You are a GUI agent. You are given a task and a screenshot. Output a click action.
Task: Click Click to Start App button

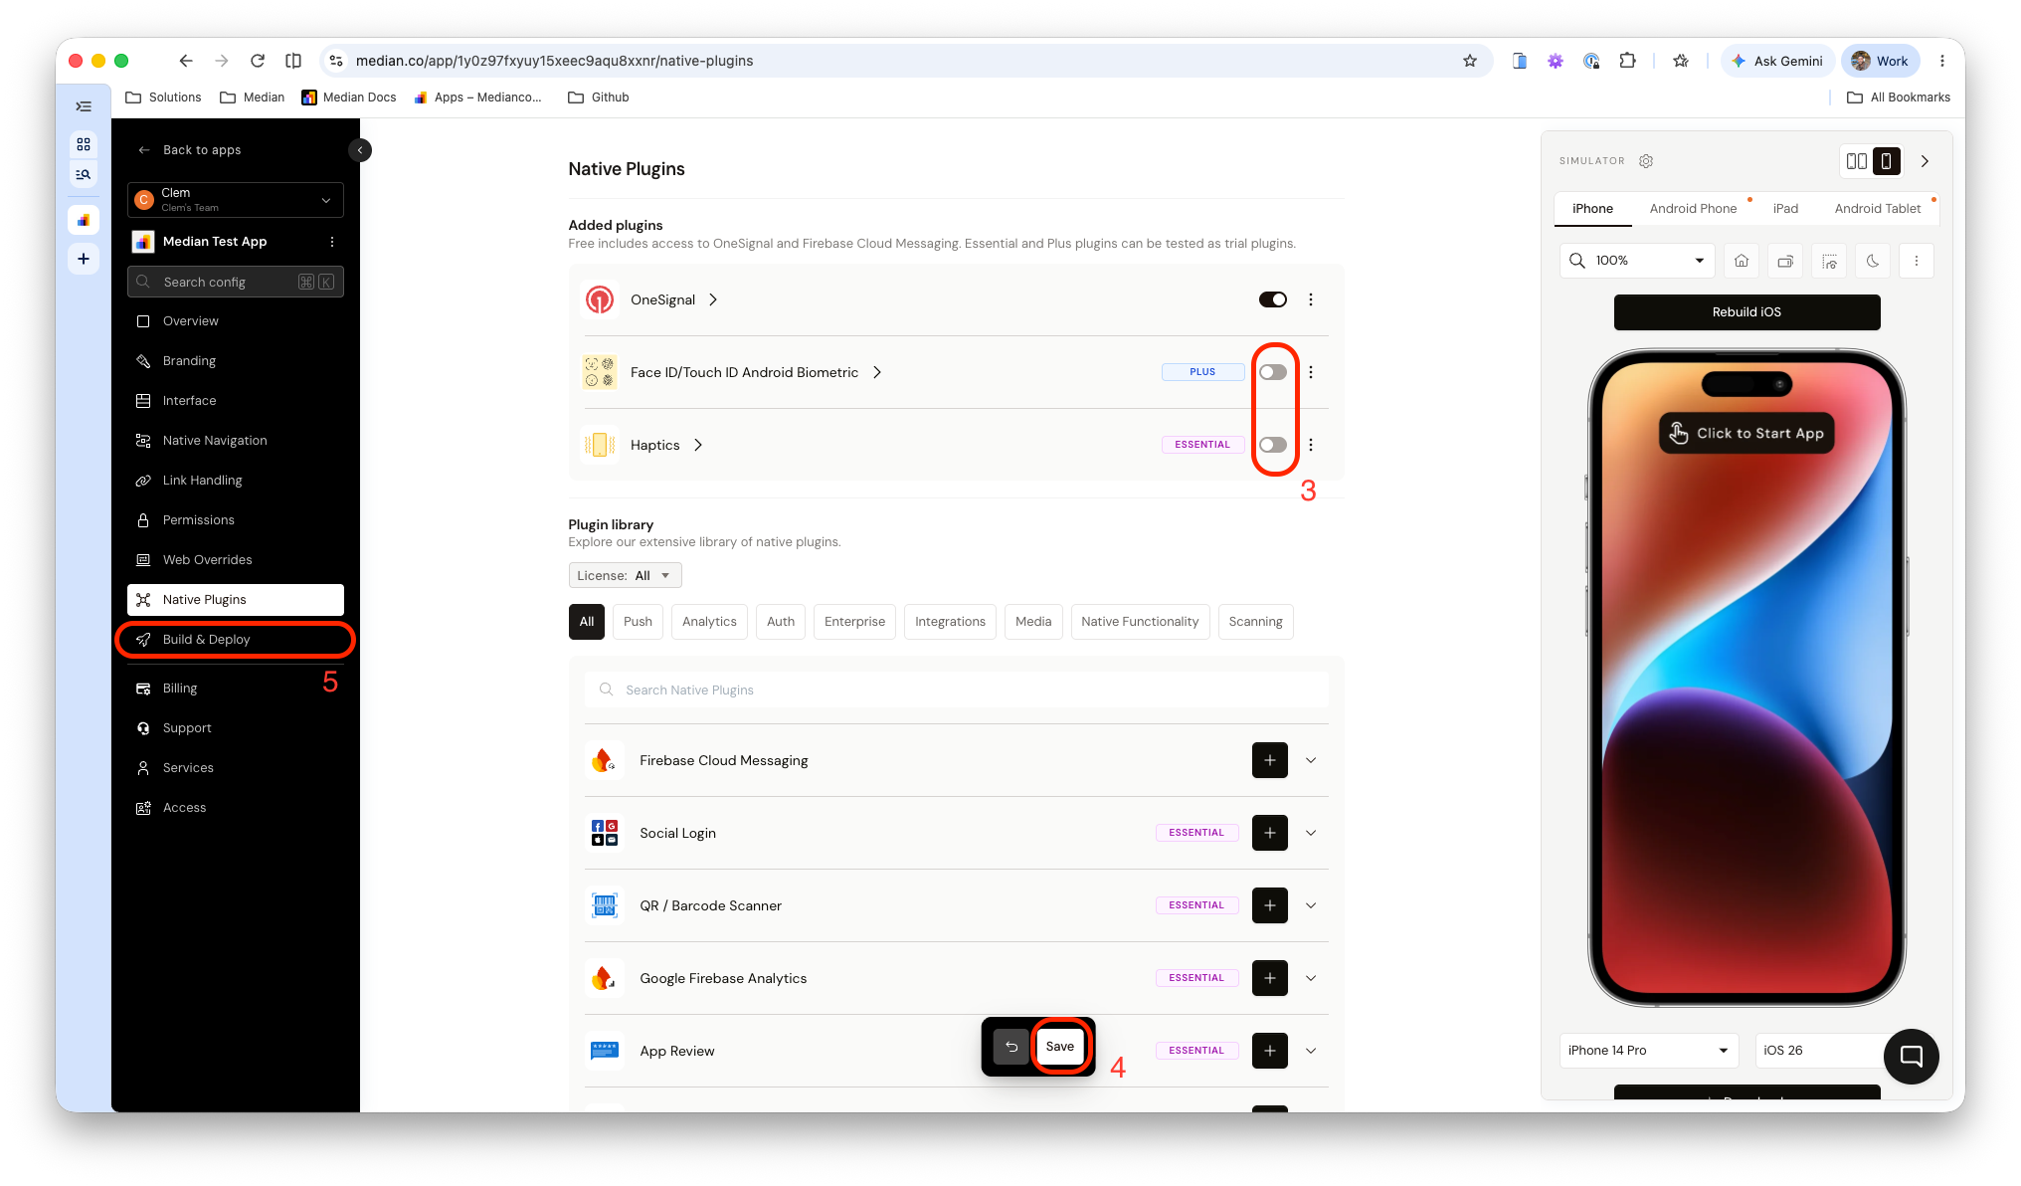point(1746,433)
